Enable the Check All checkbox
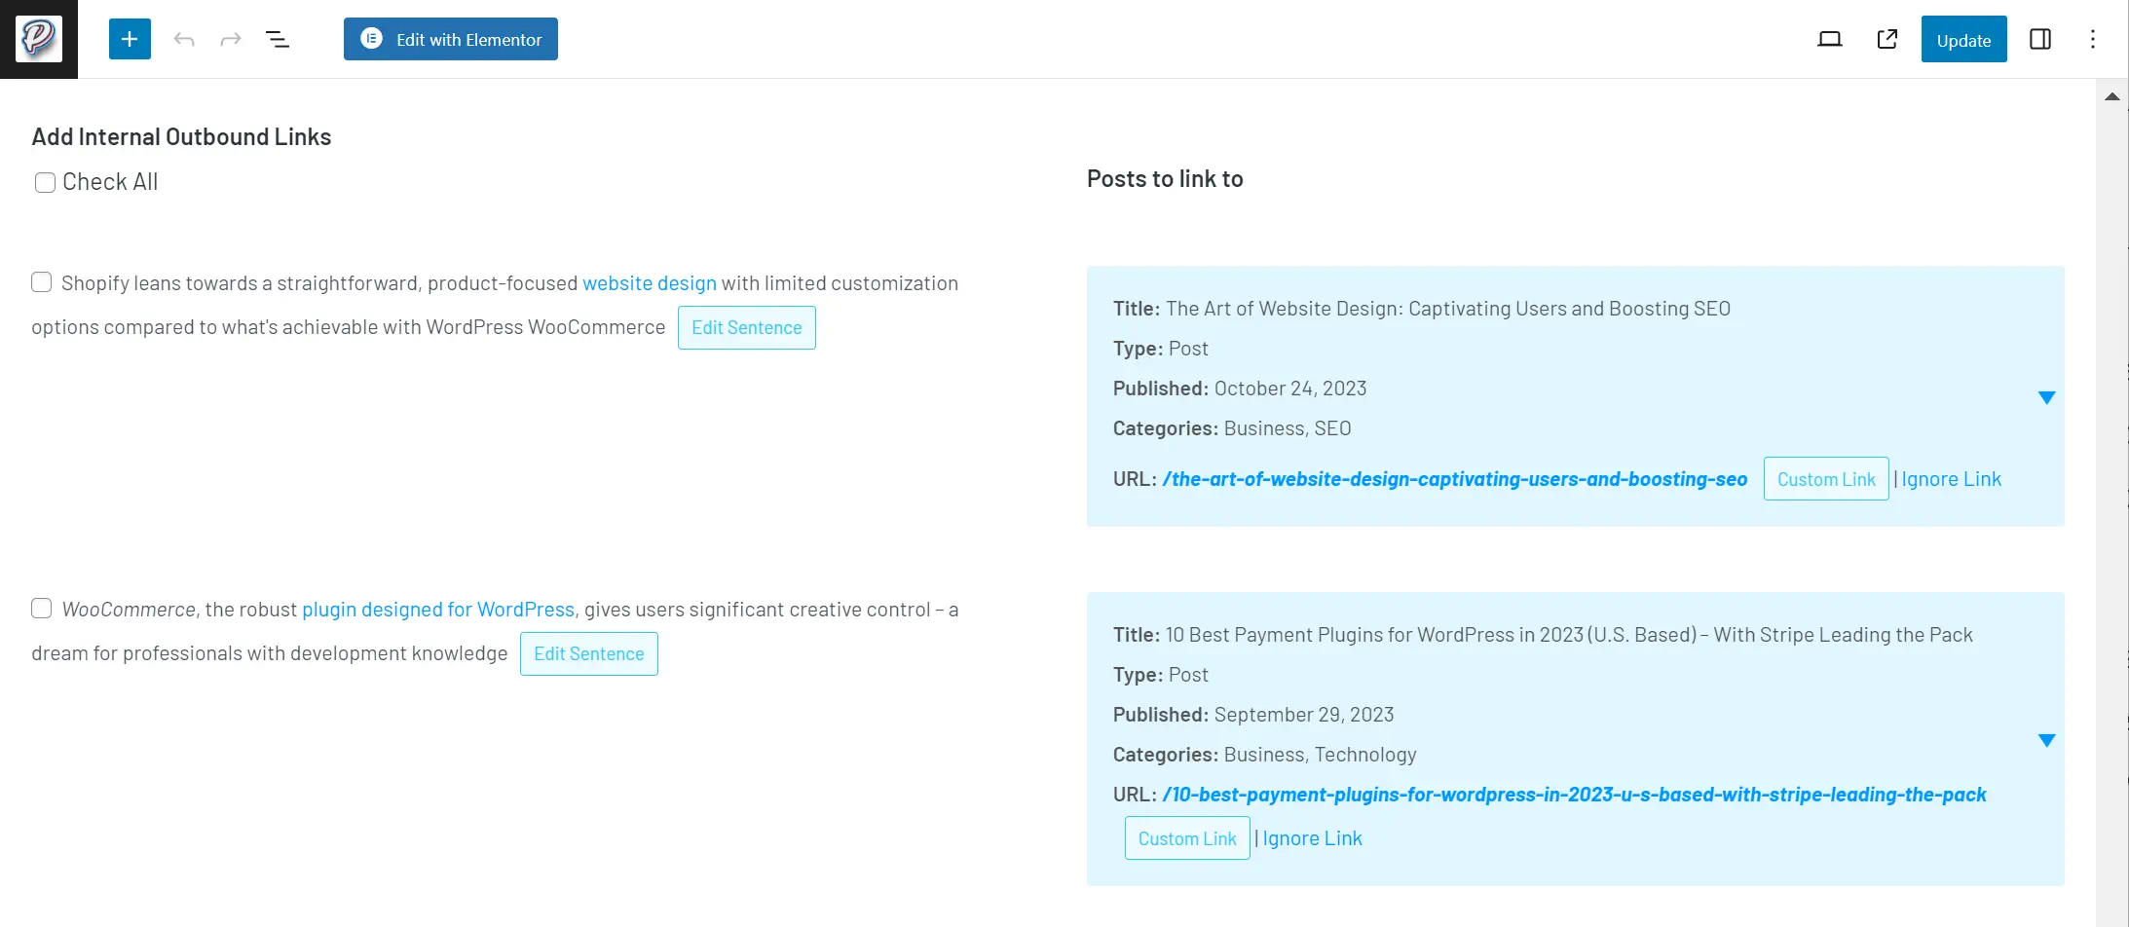The image size is (2129, 927). click(x=45, y=182)
